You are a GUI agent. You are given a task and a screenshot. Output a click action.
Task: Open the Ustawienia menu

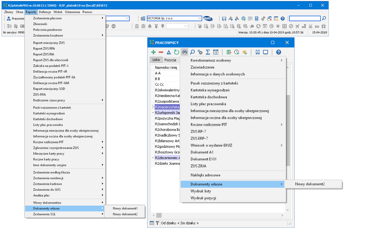point(73,12)
